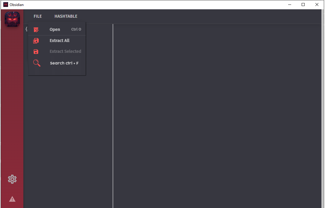Select Extract All from the menu
Image resolution: width=325 pixels, height=208 pixels.
coord(59,41)
